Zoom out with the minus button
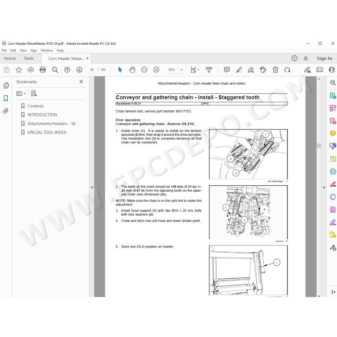Viewport: 337px width, 337px height. point(144,70)
